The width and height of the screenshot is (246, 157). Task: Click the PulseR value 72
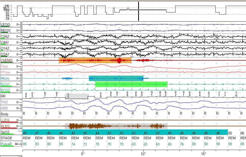tap(85, 144)
